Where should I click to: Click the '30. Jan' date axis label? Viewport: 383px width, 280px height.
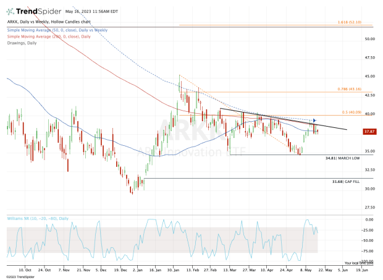pyautogui.click(x=173, y=270)
